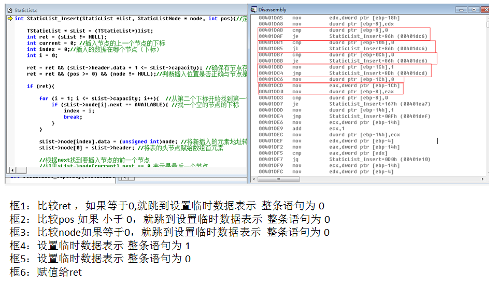Click the jmp instruction at address 00401DC4
The image size is (498, 285).
(x=343, y=73)
